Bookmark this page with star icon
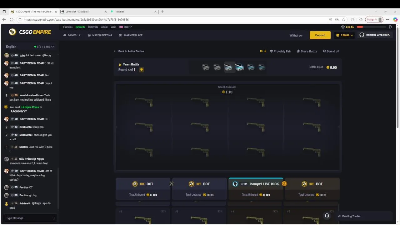This screenshot has width=400, height=225. tap(344, 19)
